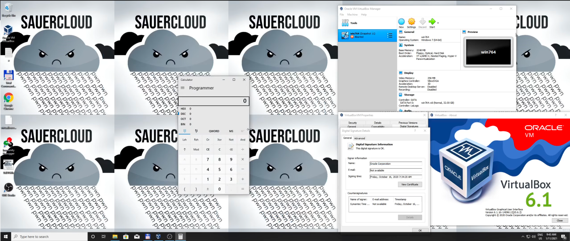Select the Details tab in VirtualBoxVM Properties
570x241 pixels.
tap(378, 123)
